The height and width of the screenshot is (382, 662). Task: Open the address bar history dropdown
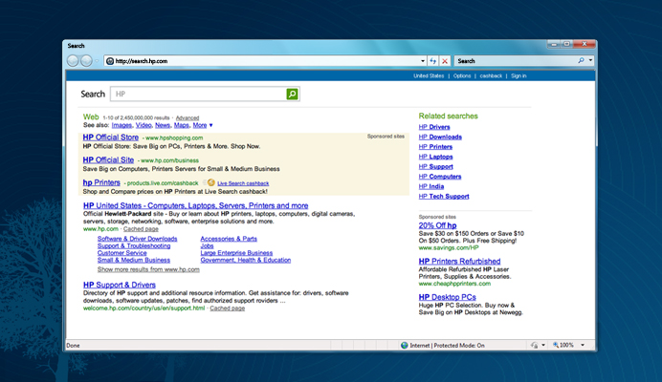[x=423, y=61]
